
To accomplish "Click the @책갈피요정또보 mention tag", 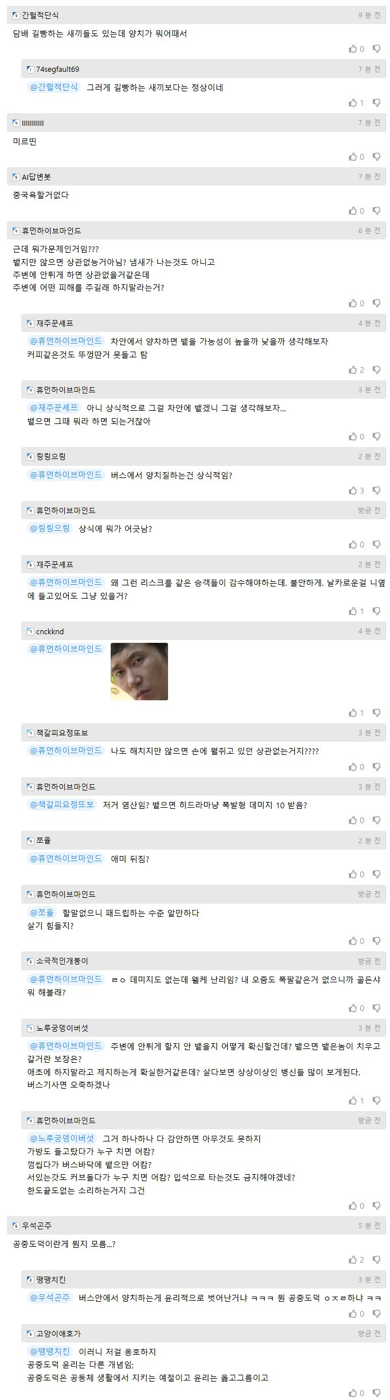I will [62, 804].
